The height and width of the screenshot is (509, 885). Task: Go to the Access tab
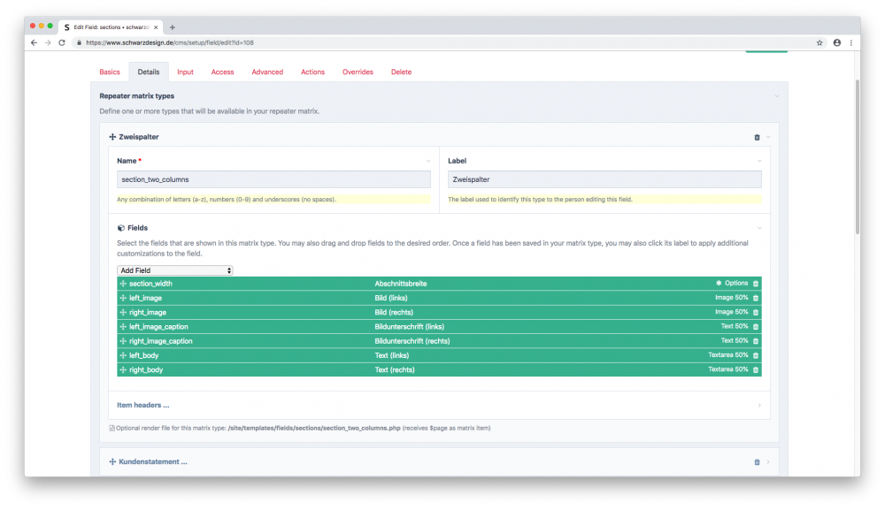point(222,72)
